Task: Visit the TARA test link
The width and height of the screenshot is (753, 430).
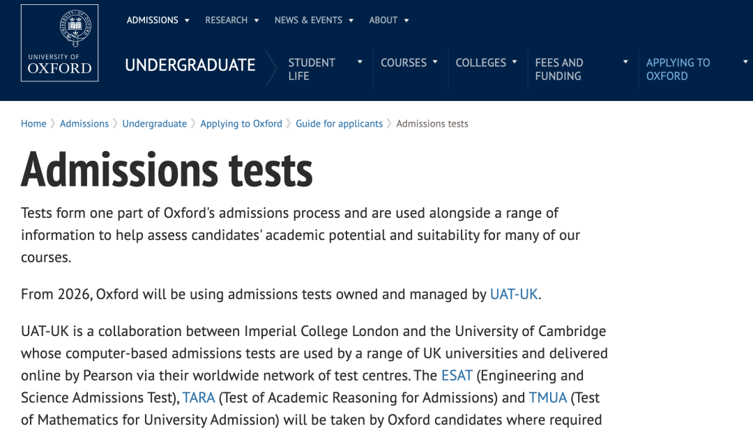Action: click(x=199, y=398)
